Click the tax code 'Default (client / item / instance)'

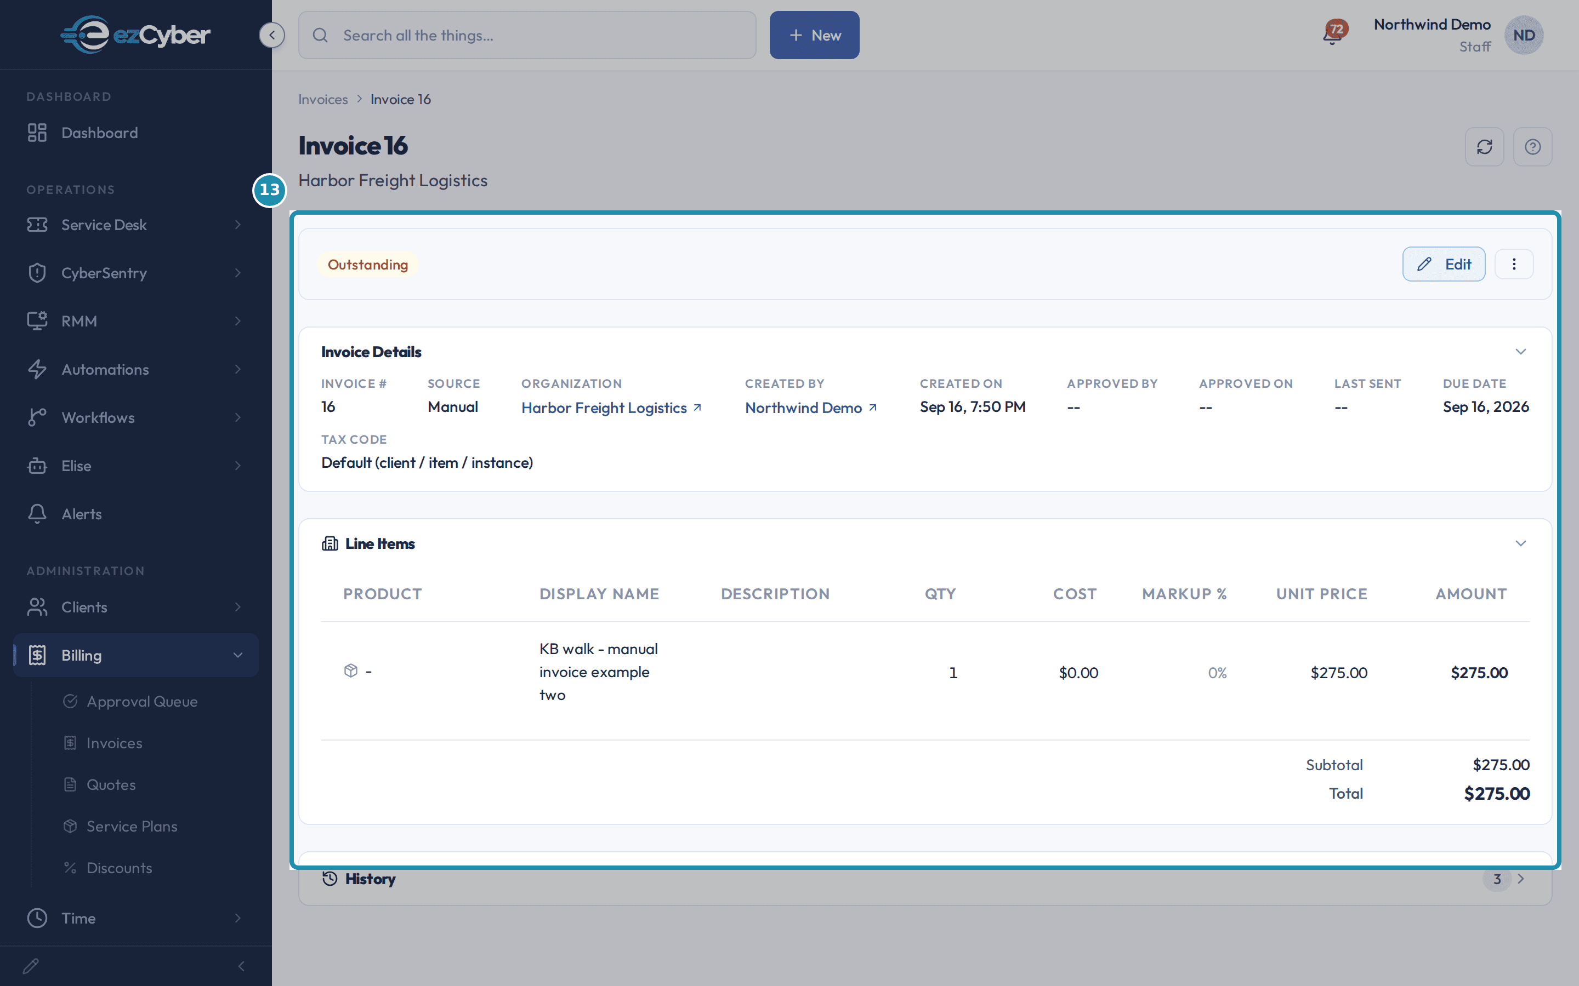pos(428,462)
